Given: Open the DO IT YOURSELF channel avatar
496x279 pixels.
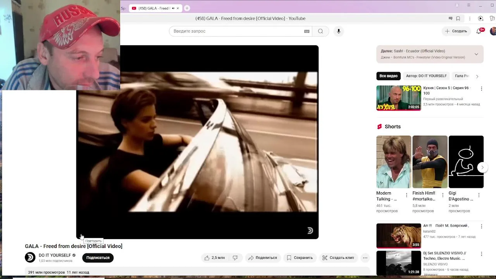Looking at the screenshot, I should (x=30, y=257).
